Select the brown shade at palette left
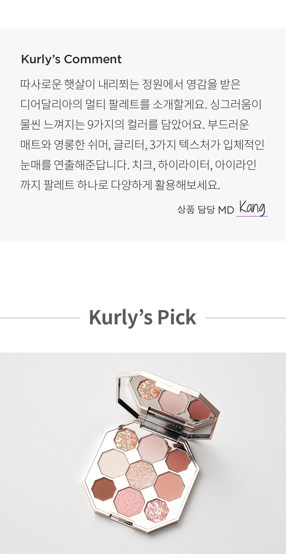 [104, 489]
